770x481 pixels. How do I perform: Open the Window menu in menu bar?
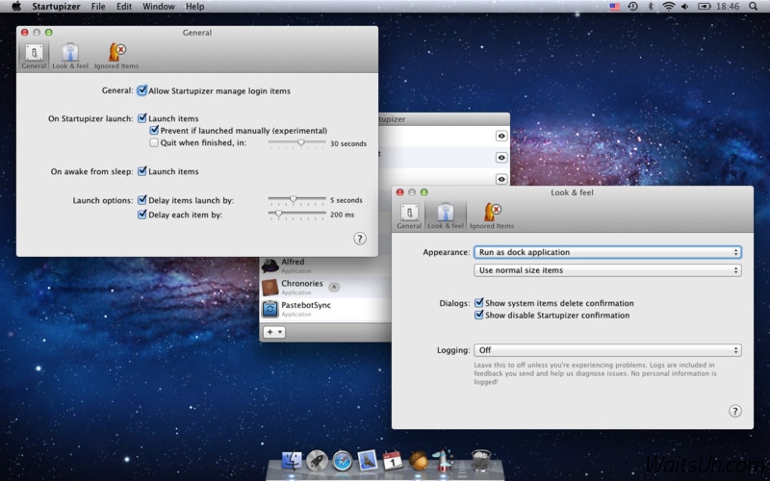[158, 7]
